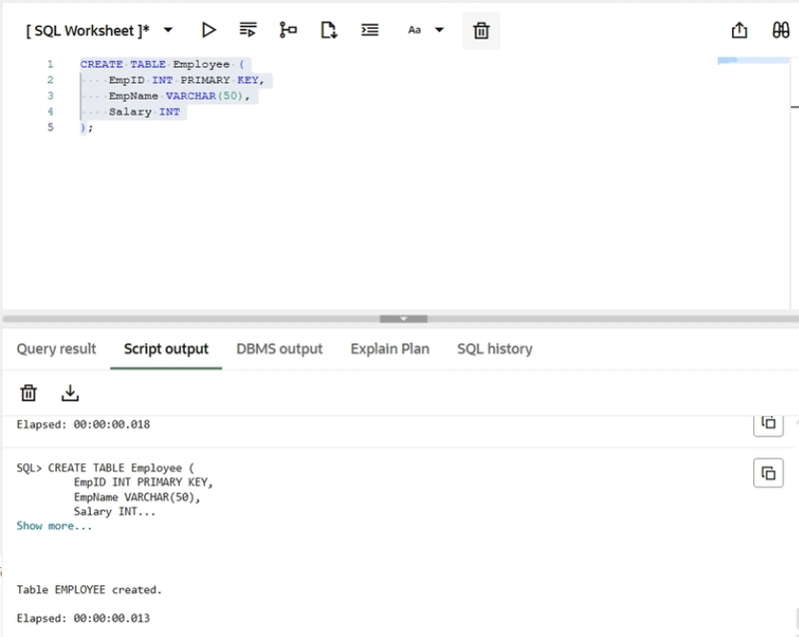This screenshot has height=637, width=799.
Task: Click the share/export icon at top right
Action: (740, 30)
